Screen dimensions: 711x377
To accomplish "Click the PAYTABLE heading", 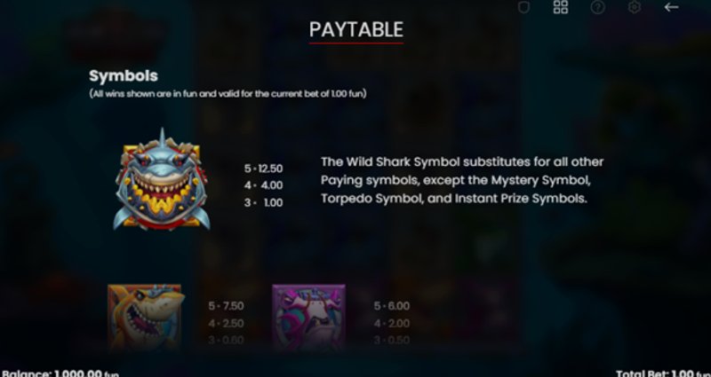I will pos(356,30).
